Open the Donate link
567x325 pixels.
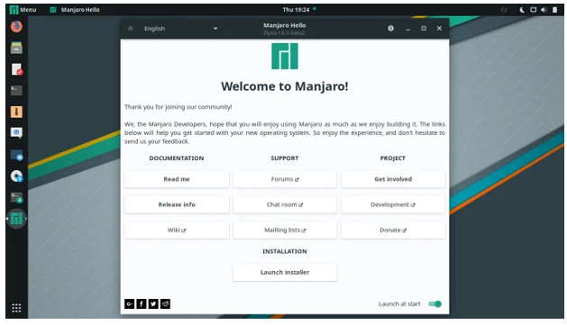click(393, 230)
